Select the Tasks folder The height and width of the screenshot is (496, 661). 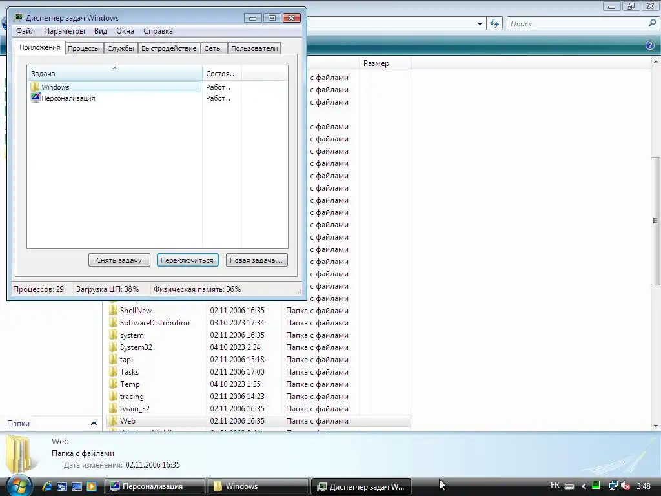click(x=129, y=371)
